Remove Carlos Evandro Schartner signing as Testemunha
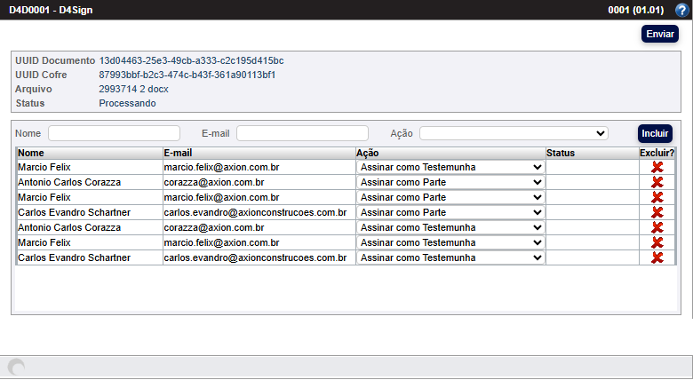Image resolution: width=693 pixels, height=380 pixels. 657,257
